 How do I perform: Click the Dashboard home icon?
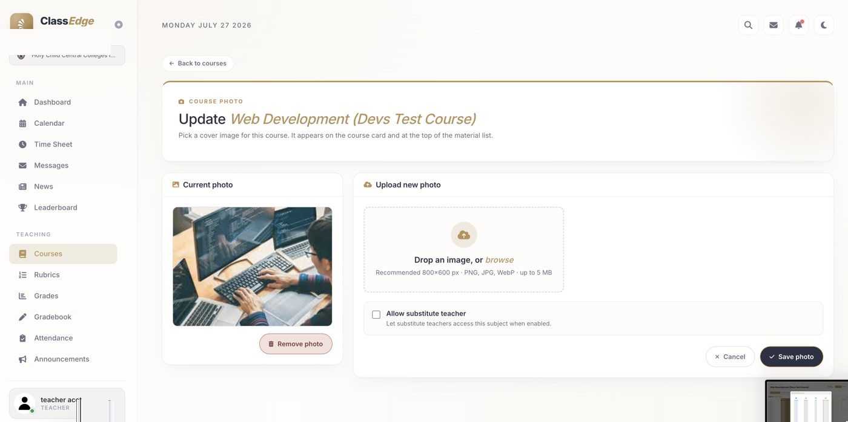[22, 102]
